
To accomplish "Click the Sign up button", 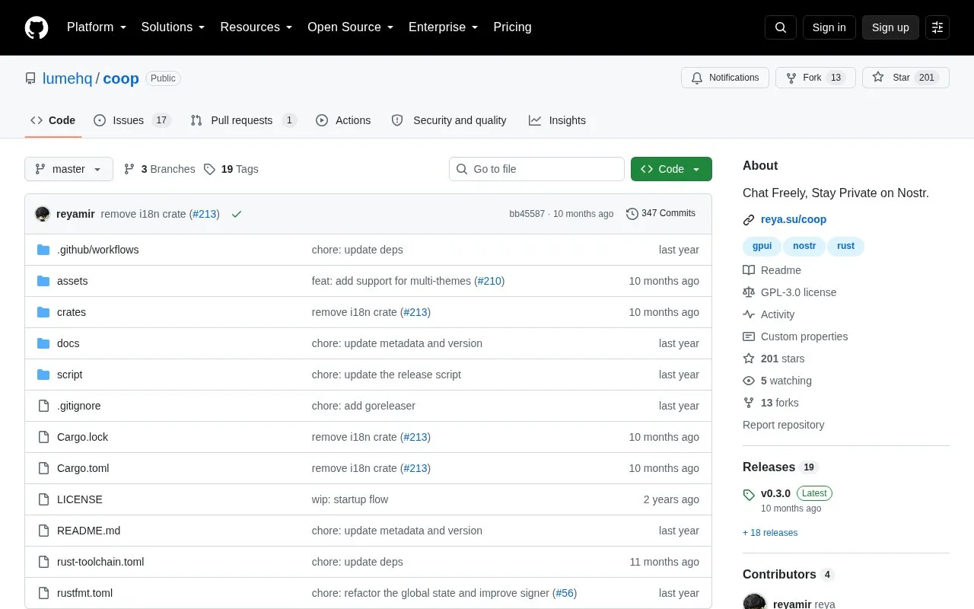I will pos(890,27).
